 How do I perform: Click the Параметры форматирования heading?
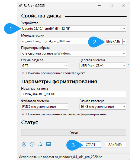pyautogui.click(x=59, y=82)
